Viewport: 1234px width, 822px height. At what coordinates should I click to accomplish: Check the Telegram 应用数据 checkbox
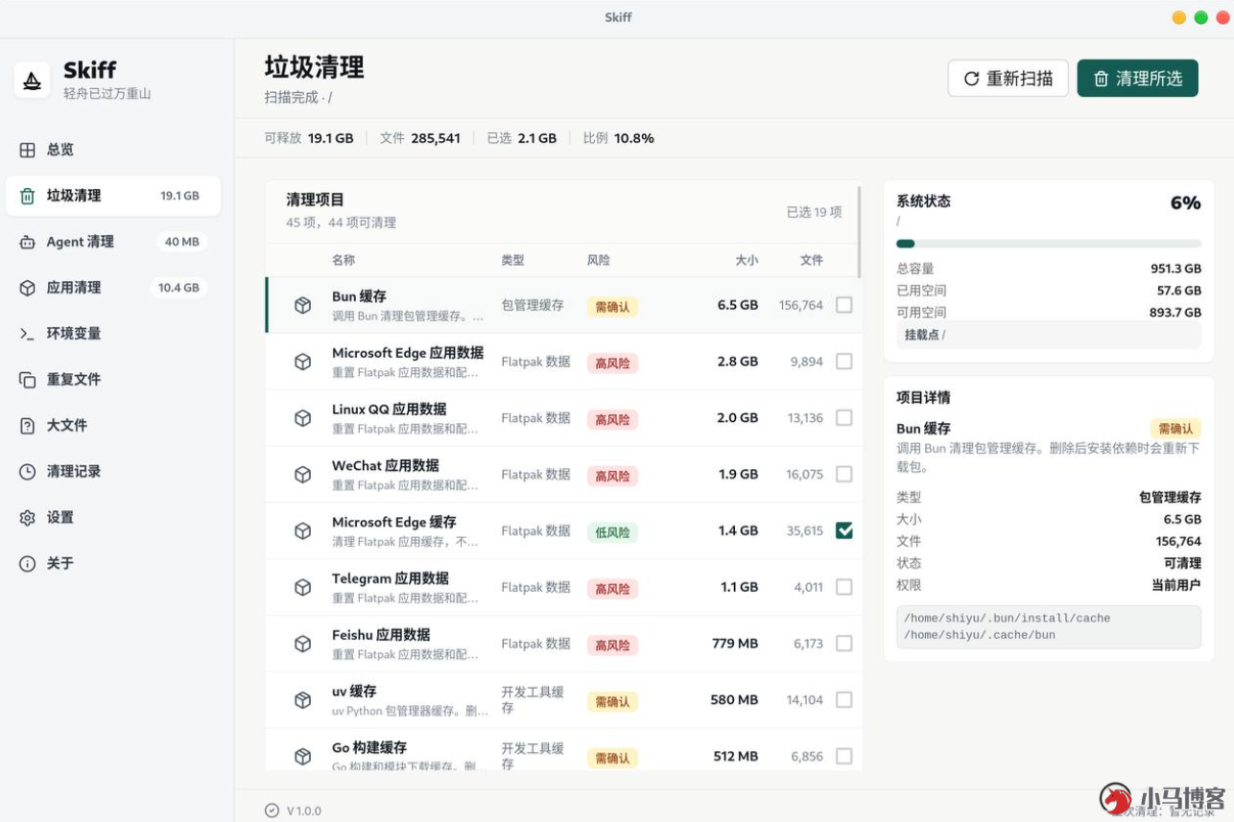click(843, 587)
